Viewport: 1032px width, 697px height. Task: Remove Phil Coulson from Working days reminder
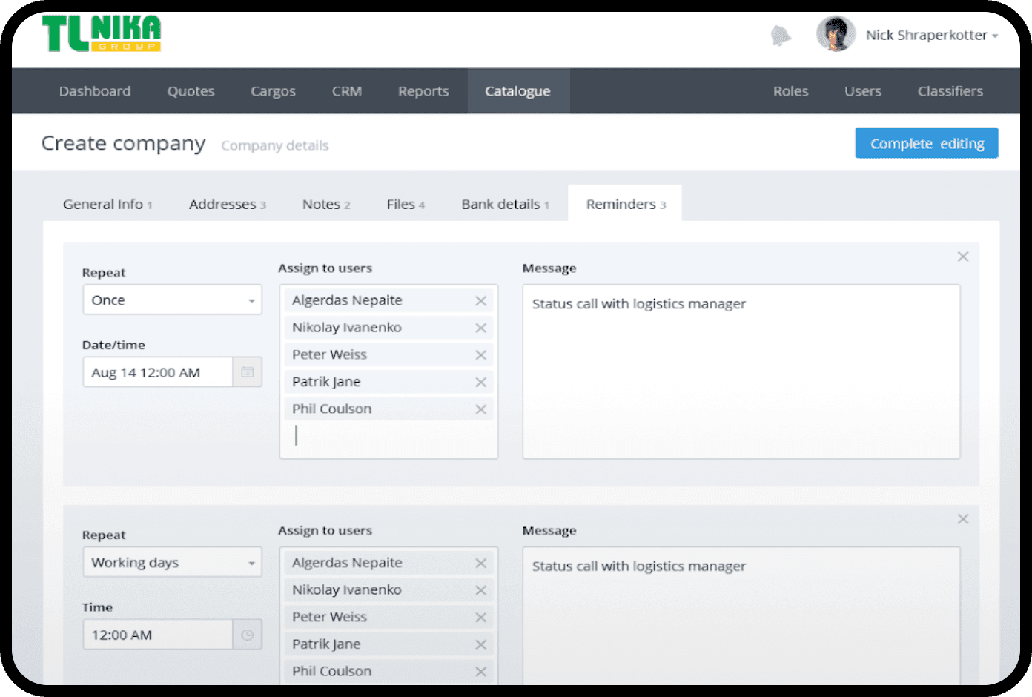click(480, 671)
